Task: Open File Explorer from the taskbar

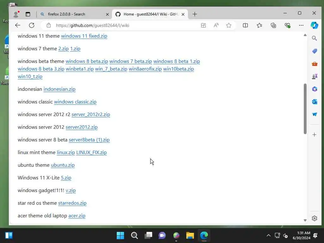Action: point(190,235)
